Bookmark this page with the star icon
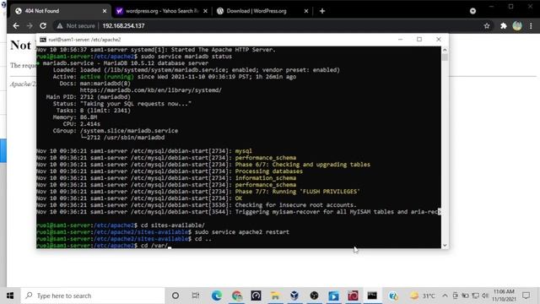This screenshot has height=304, width=540. pyautogui.click(x=487, y=26)
